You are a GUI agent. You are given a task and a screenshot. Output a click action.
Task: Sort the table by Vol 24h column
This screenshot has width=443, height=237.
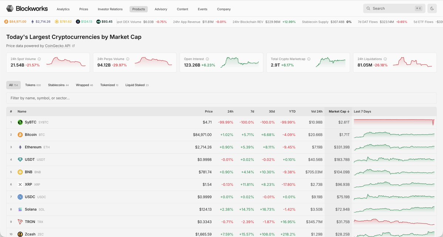(317, 111)
